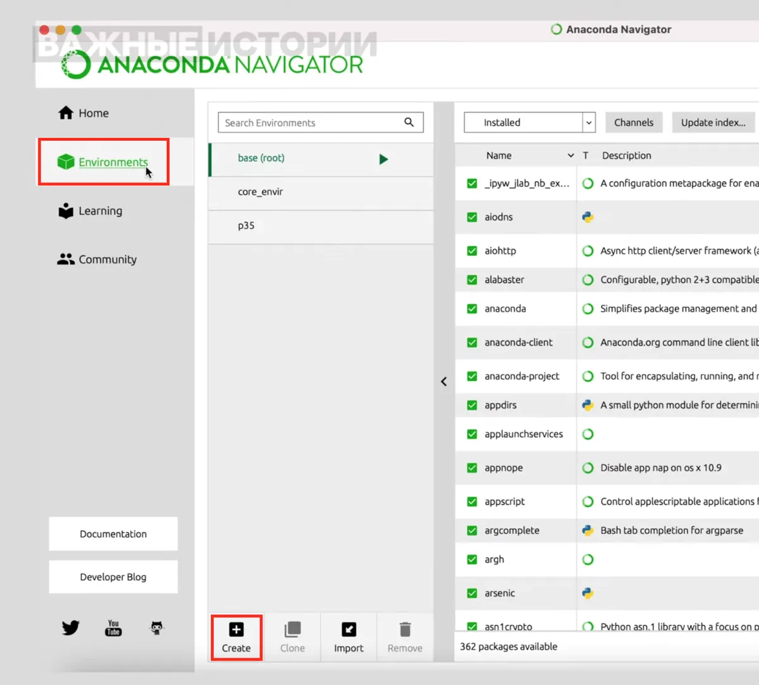The width and height of the screenshot is (759, 685).
Task: Click the "Disable app nap on os x 10.9" description
Action: point(661,468)
